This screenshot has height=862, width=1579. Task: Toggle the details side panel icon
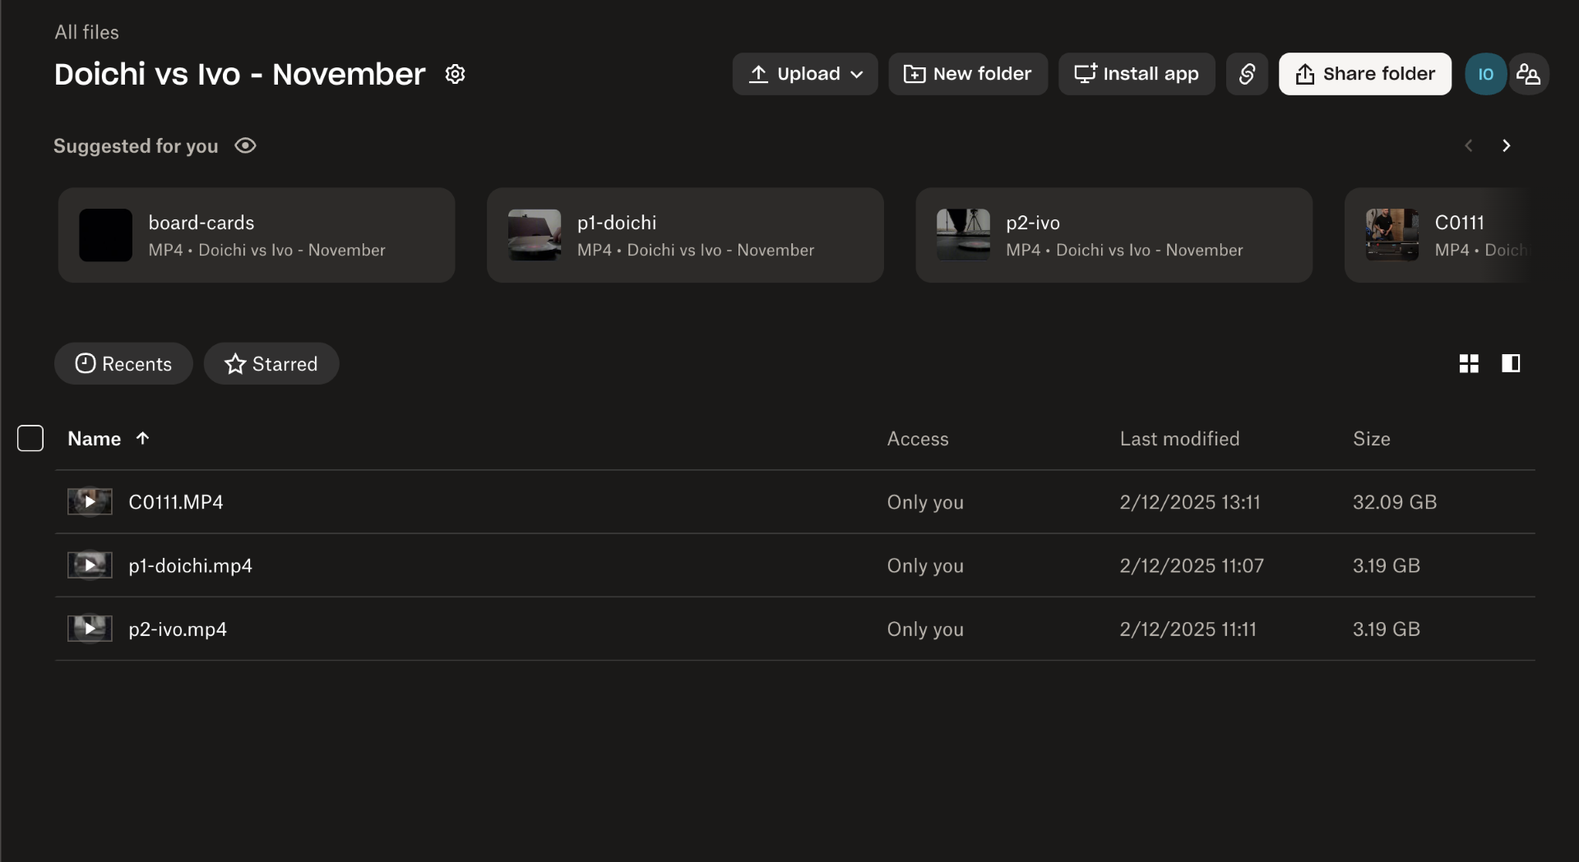[x=1511, y=363]
